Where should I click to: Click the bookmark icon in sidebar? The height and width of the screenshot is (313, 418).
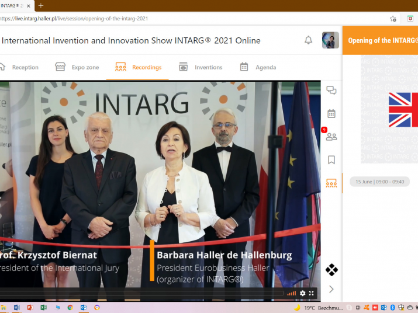(331, 159)
